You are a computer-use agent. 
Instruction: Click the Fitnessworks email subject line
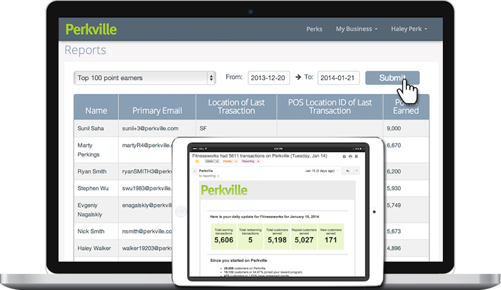260,156
